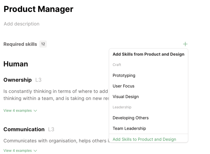Click the Add description field

(x=22, y=24)
